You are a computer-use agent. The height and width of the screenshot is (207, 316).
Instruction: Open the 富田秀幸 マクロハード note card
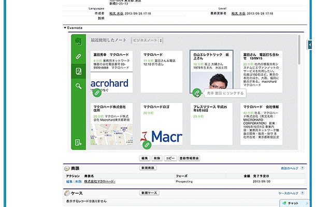tap(112, 71)
